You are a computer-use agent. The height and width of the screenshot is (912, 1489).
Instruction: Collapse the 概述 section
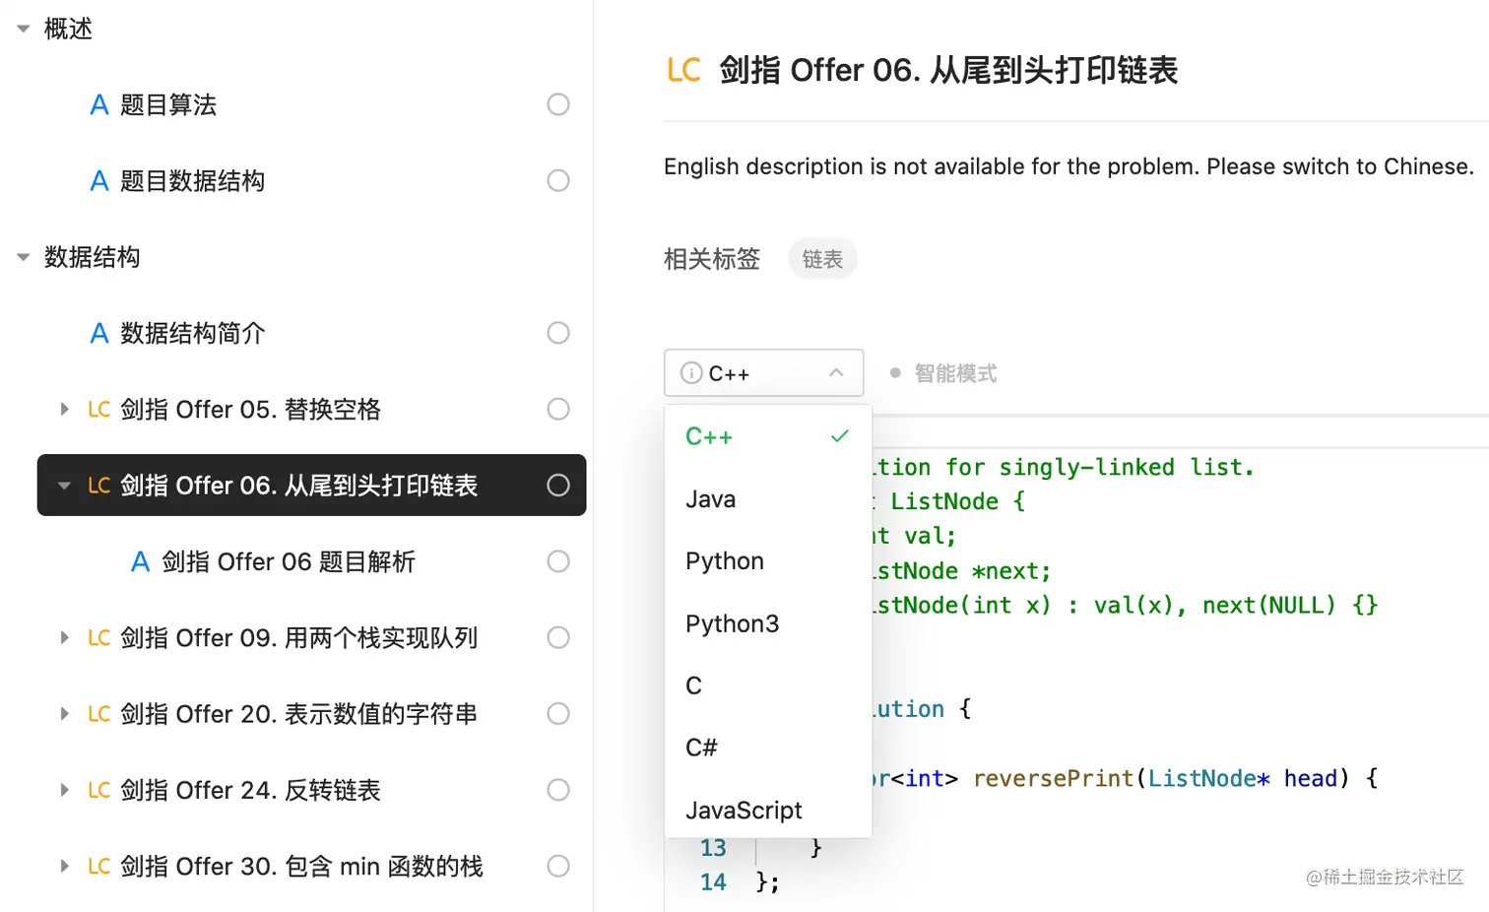pyautogui.click(x=24, y=30)
